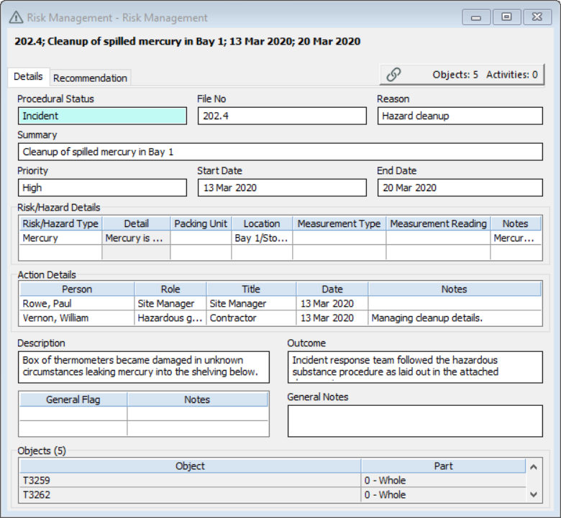This screenshot has height=518, width=561.
Task: Click the Risk Management warning triangle icon
Action: [16, 17]
